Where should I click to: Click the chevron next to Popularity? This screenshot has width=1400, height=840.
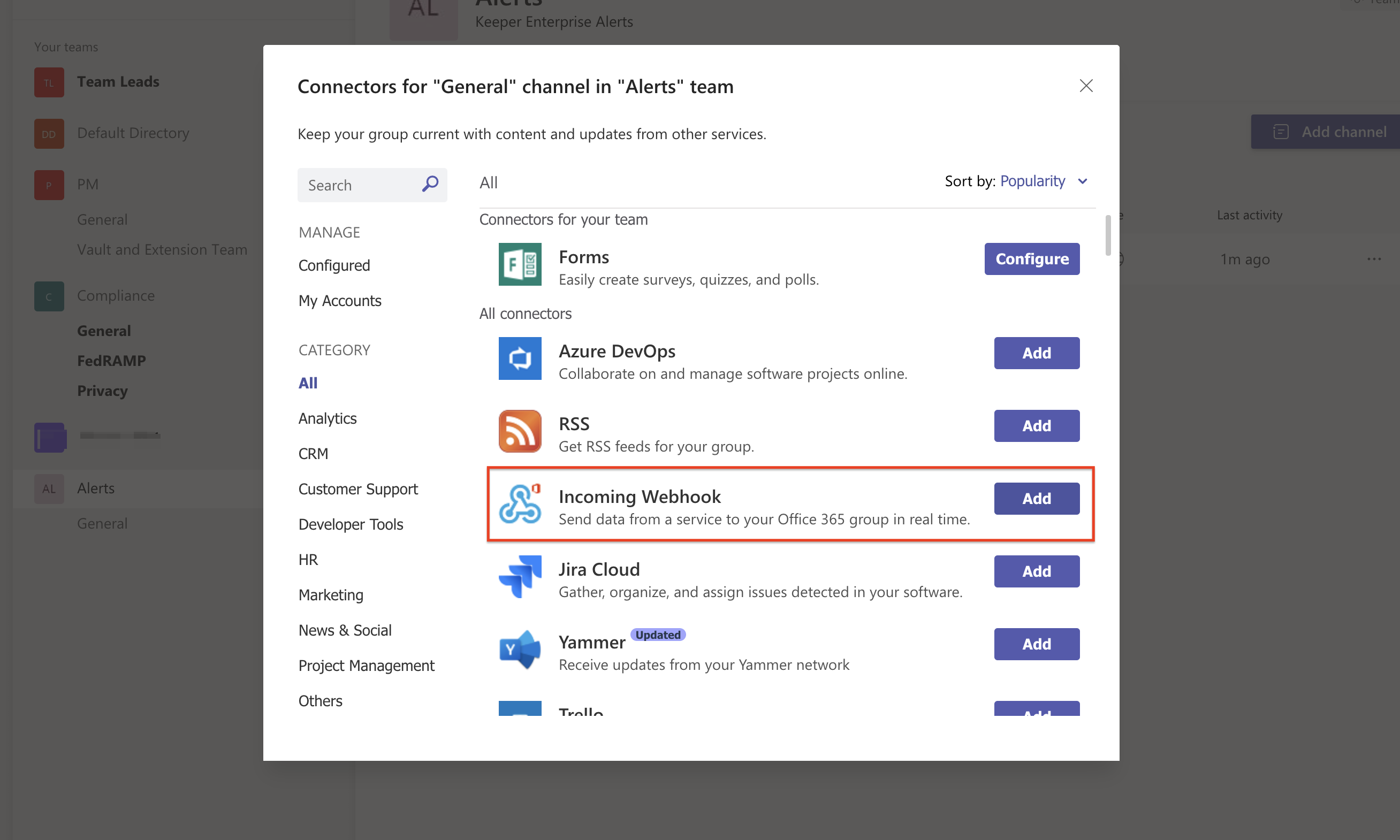pyautogui.click(x=1083, y=182)
